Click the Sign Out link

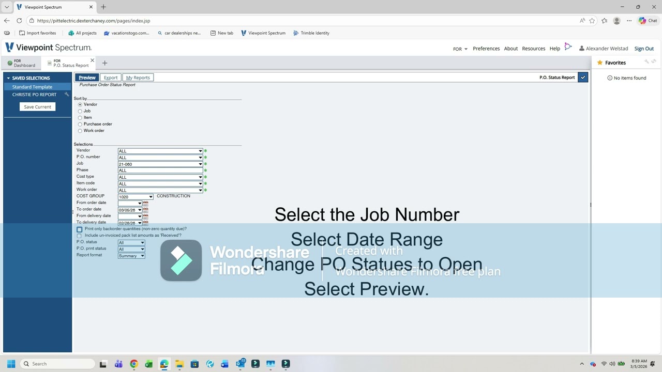pos(644,49)
